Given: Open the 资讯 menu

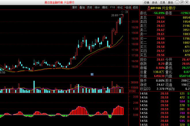Looking at the screenshot, I should (x=155, y=2).
